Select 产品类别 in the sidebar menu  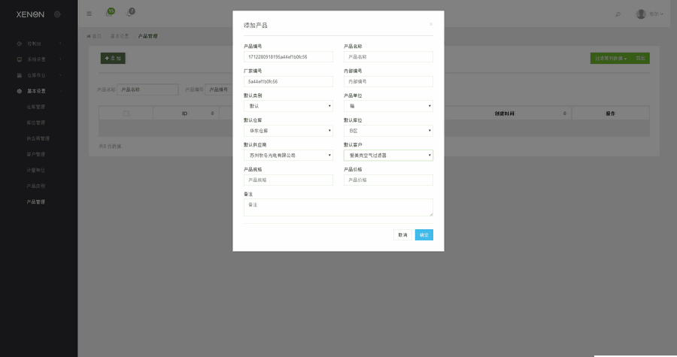point(36,186)
